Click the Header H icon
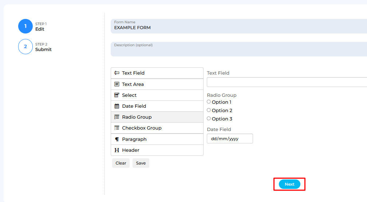This screenshot has height=202, width=367. 117,150
